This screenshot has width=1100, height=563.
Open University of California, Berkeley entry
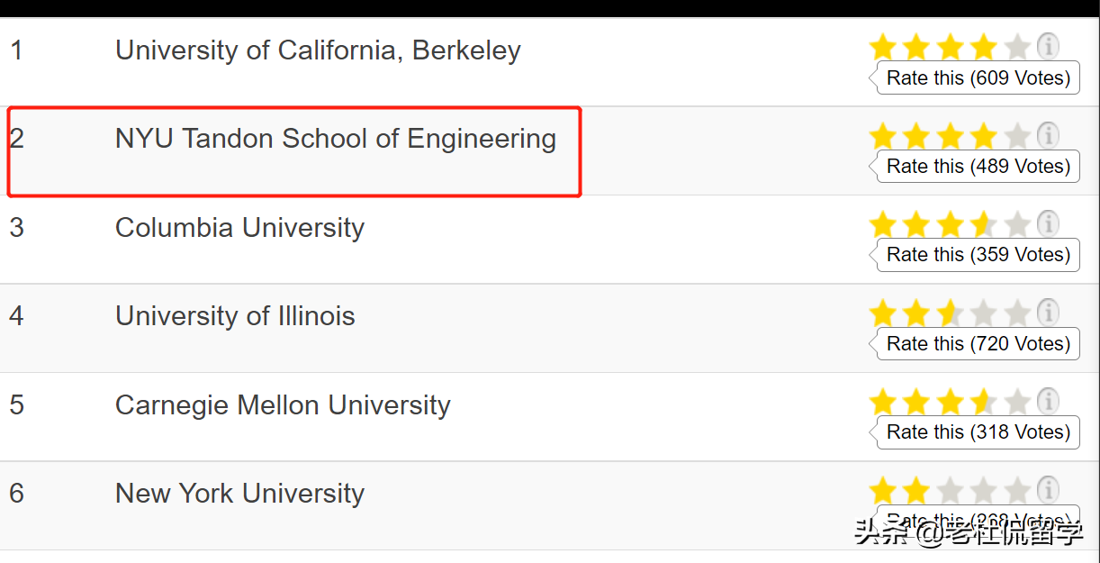click(318, 50)
